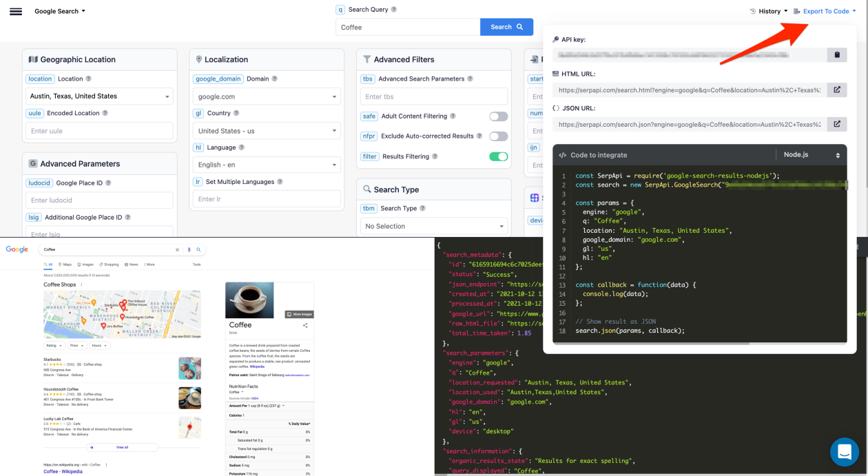Select the News tab in Google preview
Viewport: 868px width, 476px height.
click(132, 265)
